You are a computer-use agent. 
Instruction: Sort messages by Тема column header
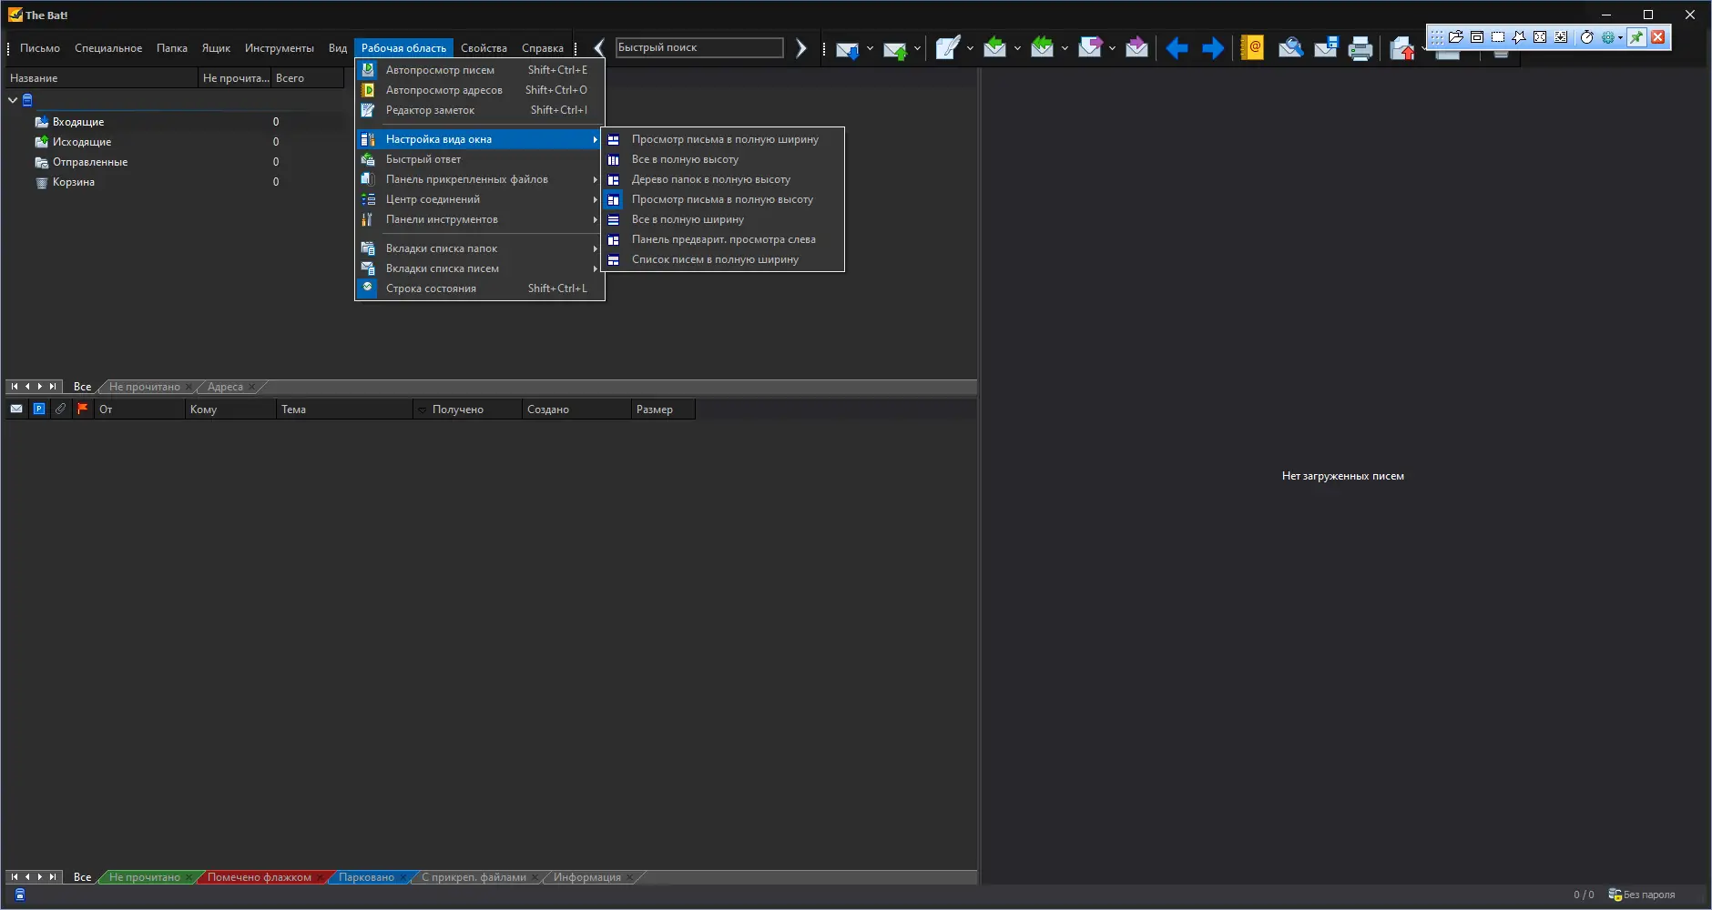344,409
